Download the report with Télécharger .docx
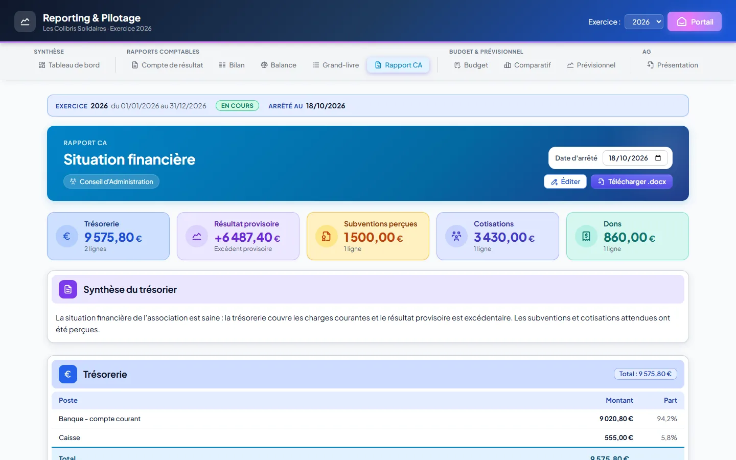This screenshot has height=460, width=736. coord(632,181)
